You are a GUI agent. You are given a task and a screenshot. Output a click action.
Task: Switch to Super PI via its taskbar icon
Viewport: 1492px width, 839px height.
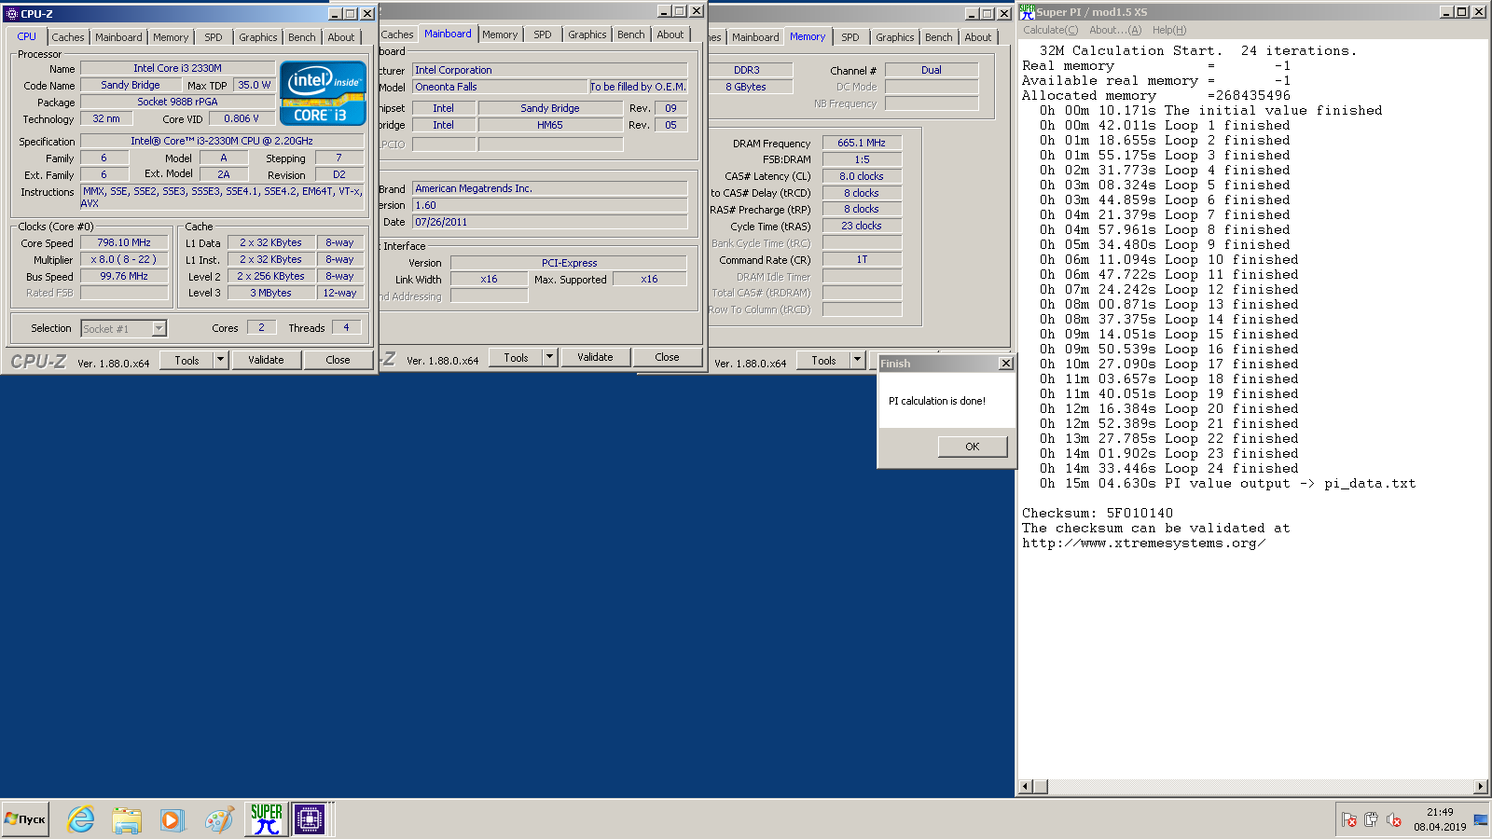tap(266, 819)
